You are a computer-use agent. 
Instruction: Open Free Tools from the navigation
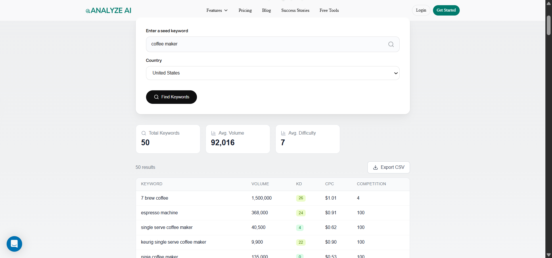(329, 10)
